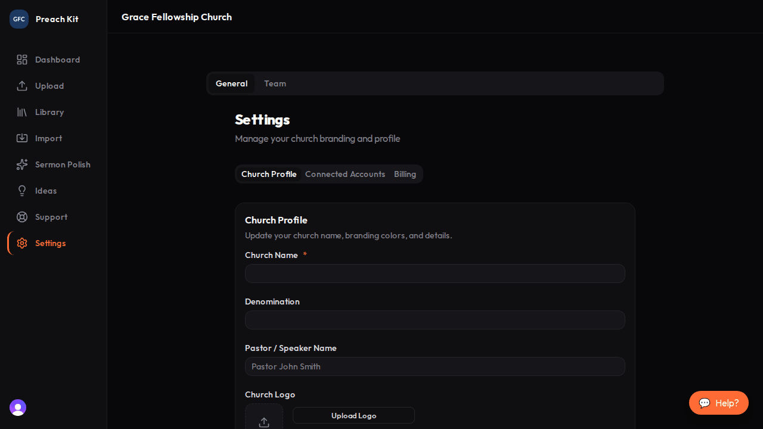Open the user avatar at bottom left
Screen dimensions: 763x429
pyautogui.click(x=17, y=408)
